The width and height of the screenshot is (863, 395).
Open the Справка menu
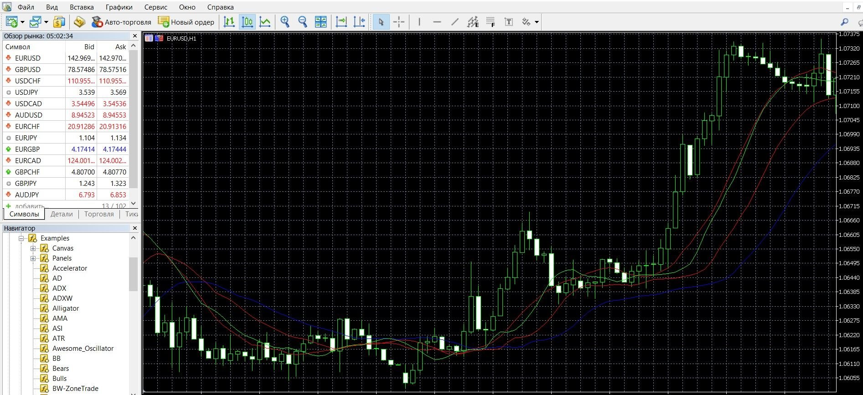(x=220, y=7)
